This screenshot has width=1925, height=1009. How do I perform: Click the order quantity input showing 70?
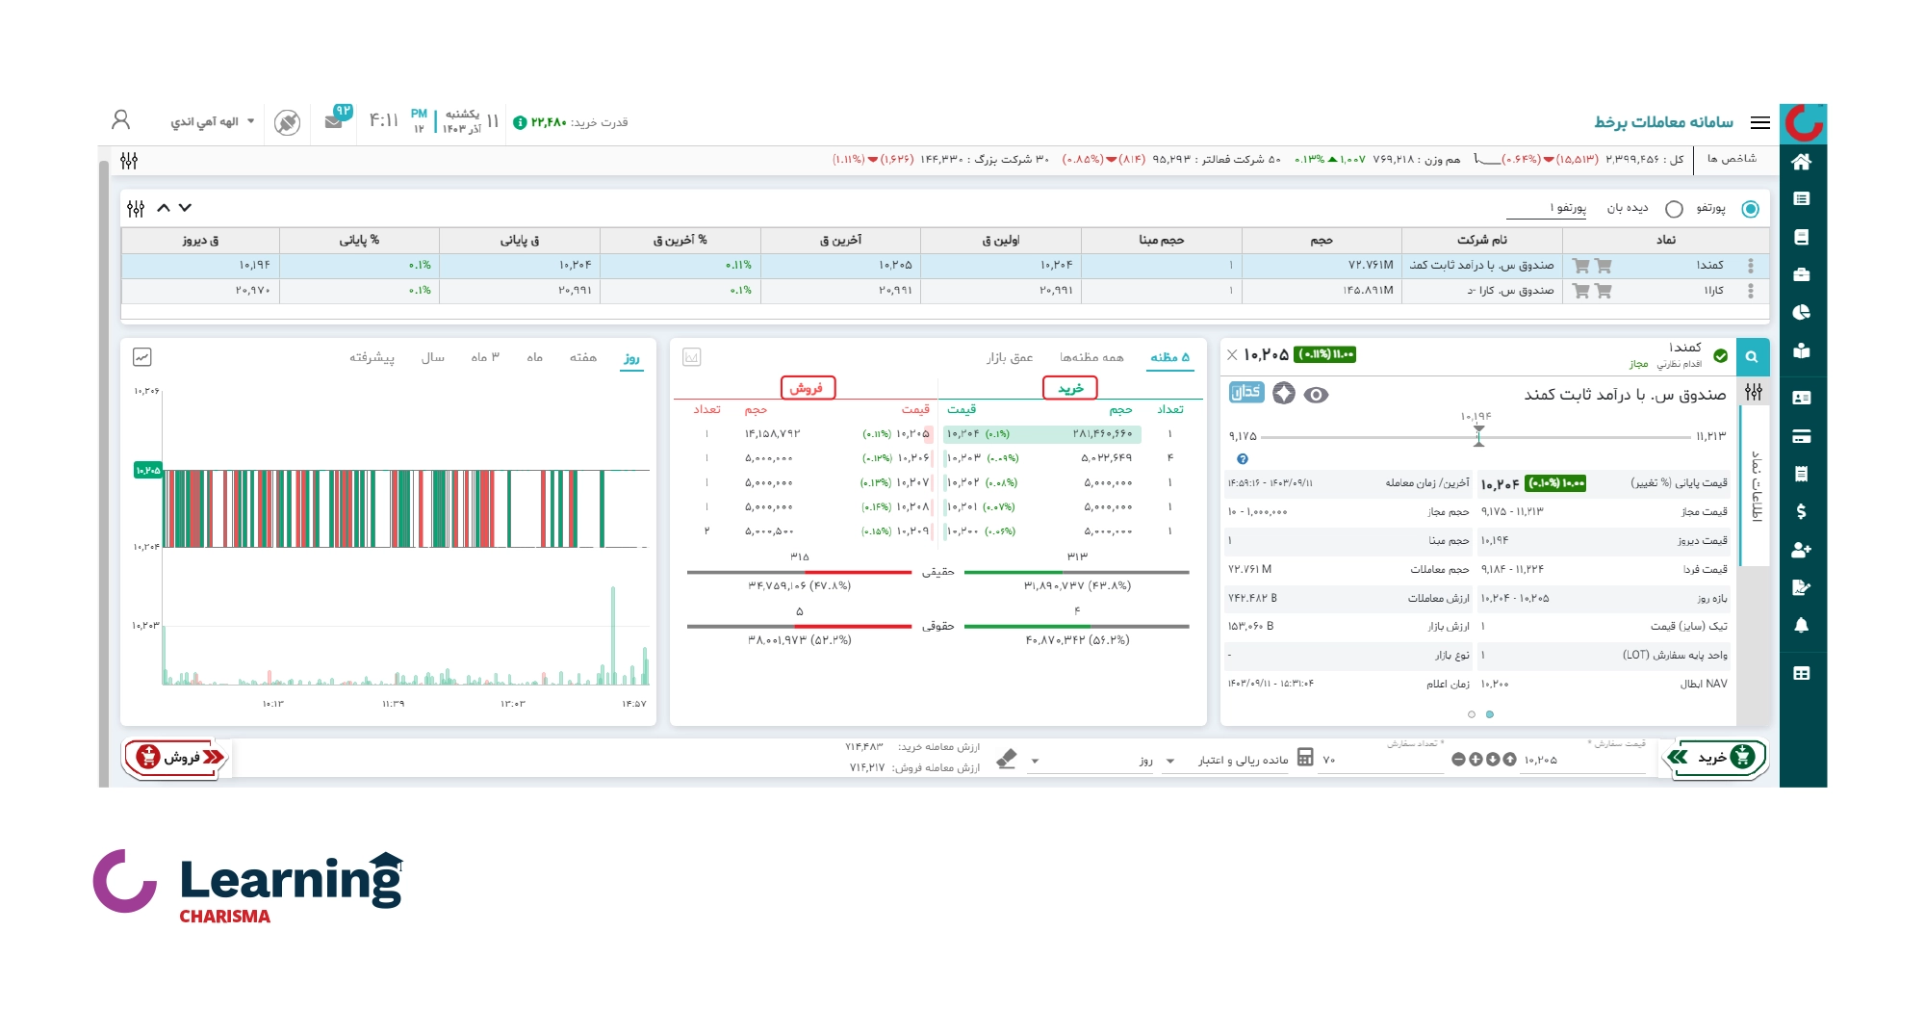tap(1382, 761)
